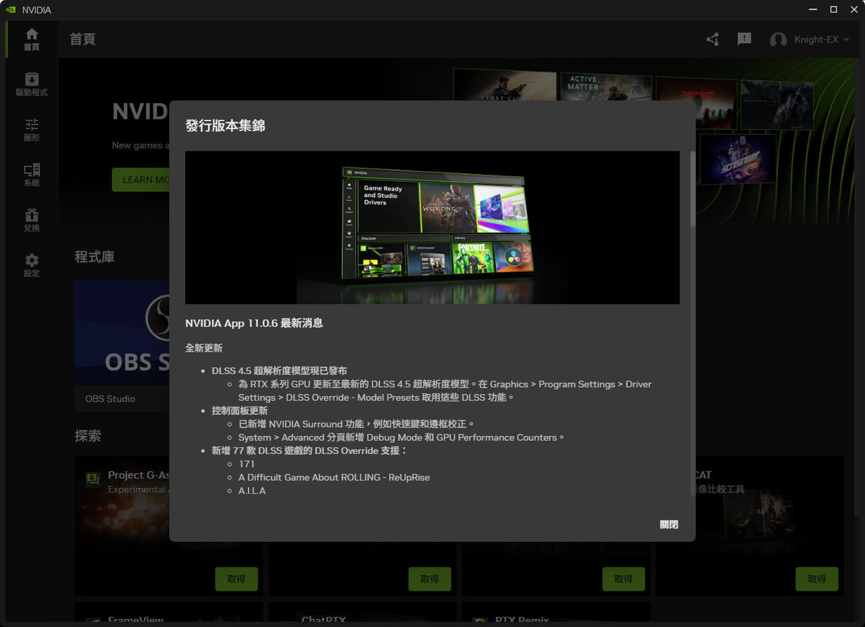
Task: Click the dialog scrollbar on the right
Action: click(x=691, y=189)
